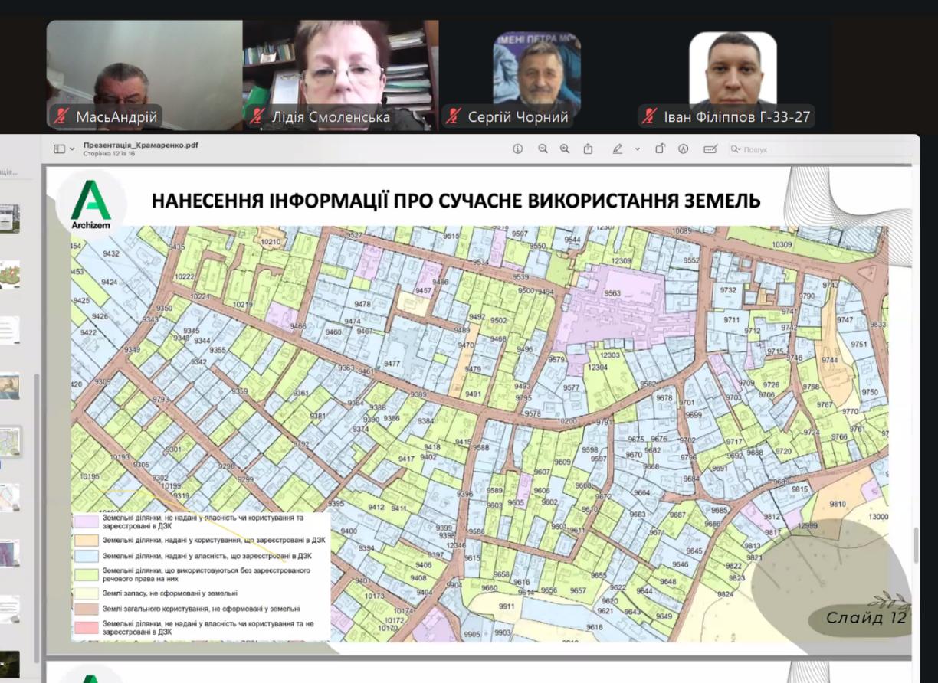Click the sidebar thumbnails scrollbar

[x=38, y=429]
